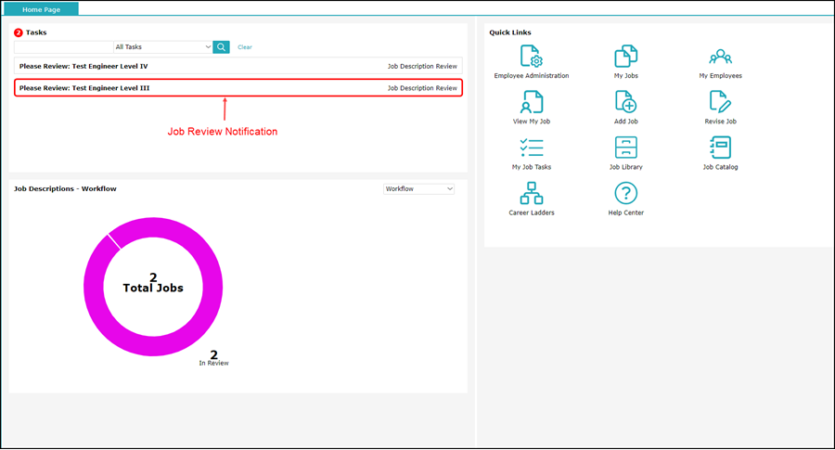Open the Employee Administration quick link icon
The width and height of the screenshot is (835, 450).
(531, 57)
